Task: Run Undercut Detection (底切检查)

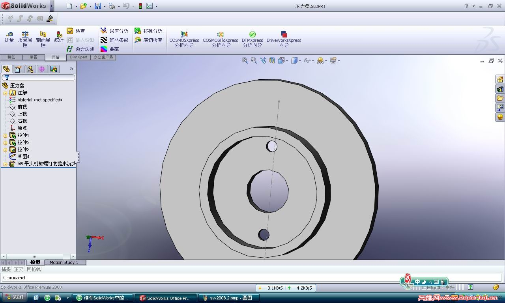Action: pos(148,40)
